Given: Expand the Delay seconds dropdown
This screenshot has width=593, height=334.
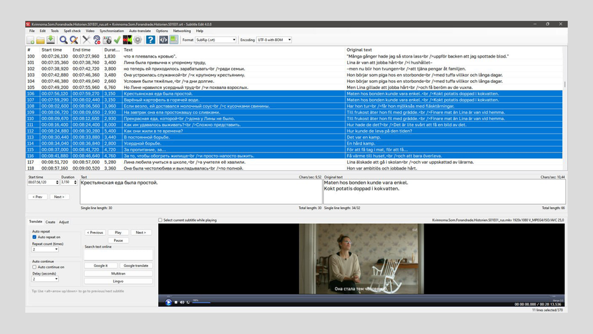Looking at the screenshot, I should tap(56, 279).
